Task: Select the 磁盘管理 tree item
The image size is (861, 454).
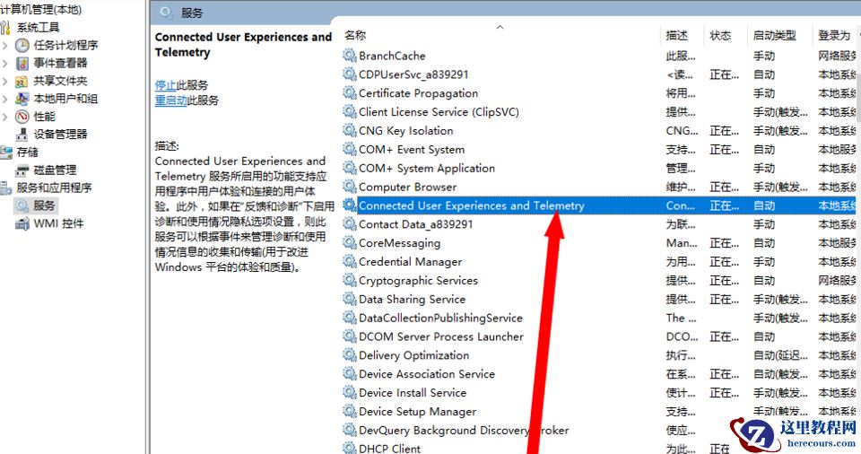Action: pyautogui.click(x=55, y=170)
